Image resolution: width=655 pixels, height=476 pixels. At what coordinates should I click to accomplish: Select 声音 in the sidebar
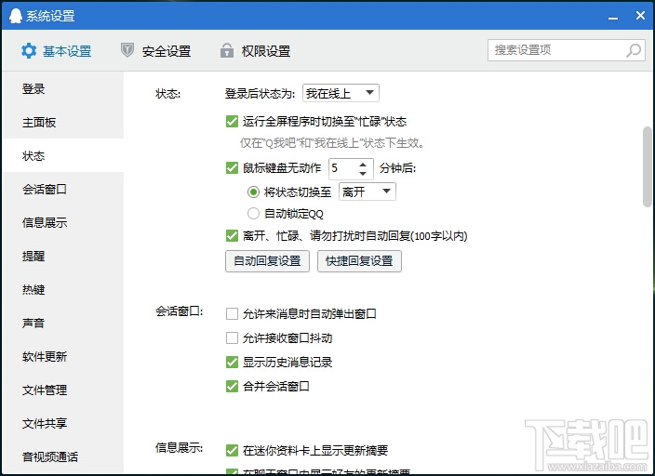point(63,323)
